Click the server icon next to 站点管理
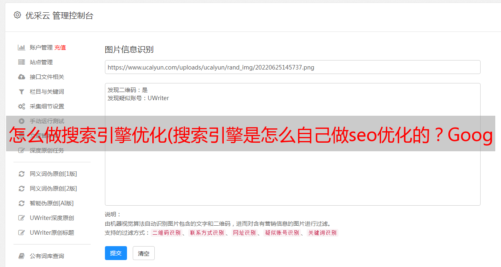Screen dimensions: 501x267 (x=22, y=62)
